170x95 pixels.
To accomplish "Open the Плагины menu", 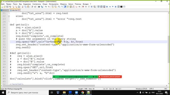I will click(x=78, y=4).
